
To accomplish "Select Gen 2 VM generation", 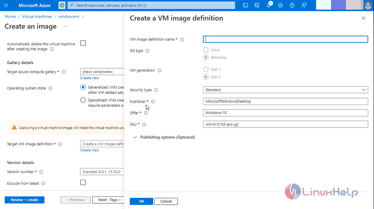I will click(x=206, y=77).
